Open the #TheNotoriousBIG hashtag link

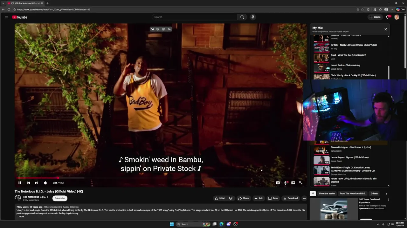coord(52,207)
